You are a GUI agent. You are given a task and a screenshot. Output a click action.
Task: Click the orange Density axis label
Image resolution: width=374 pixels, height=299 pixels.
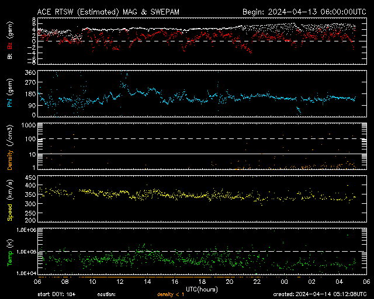coord(9,147)
